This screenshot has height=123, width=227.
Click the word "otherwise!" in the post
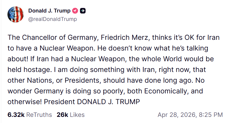pyautogui.click(x=24, y=101)
